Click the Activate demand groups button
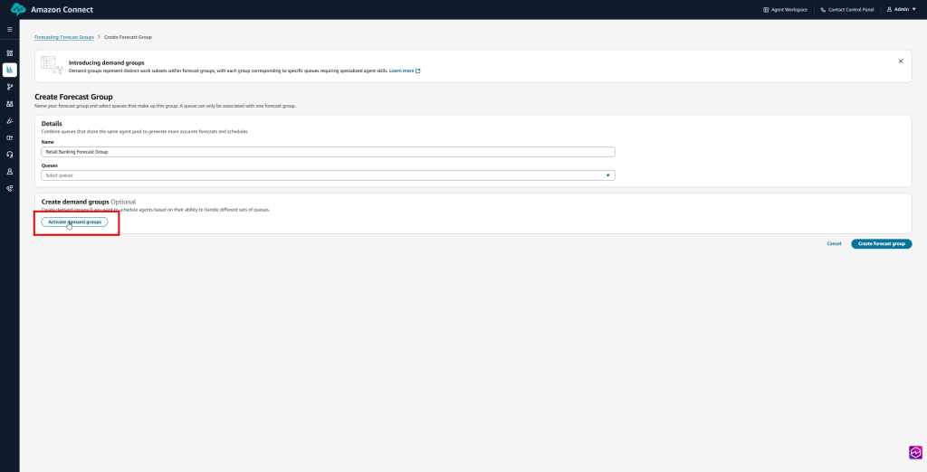927x472 pixels. (74, 222)
